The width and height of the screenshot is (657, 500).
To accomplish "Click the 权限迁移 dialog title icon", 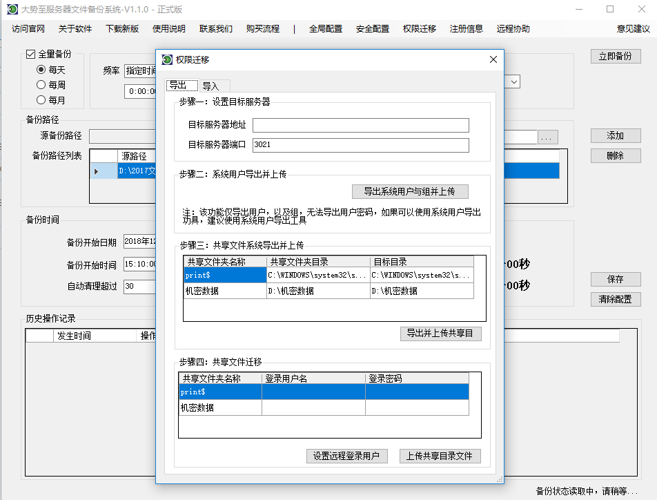I will tap(167, 60).
